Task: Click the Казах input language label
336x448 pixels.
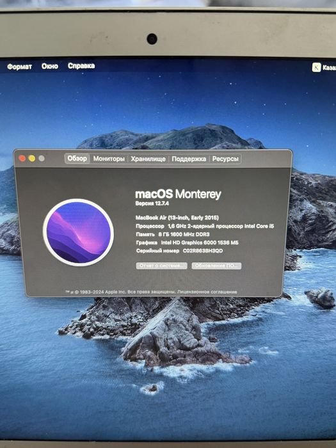Action: click(x=330, y=68)
